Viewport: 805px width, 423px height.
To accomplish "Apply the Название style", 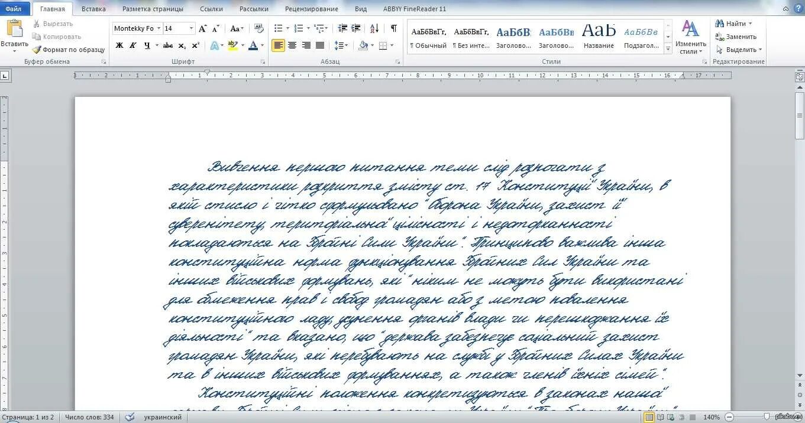I will (599, 38).
